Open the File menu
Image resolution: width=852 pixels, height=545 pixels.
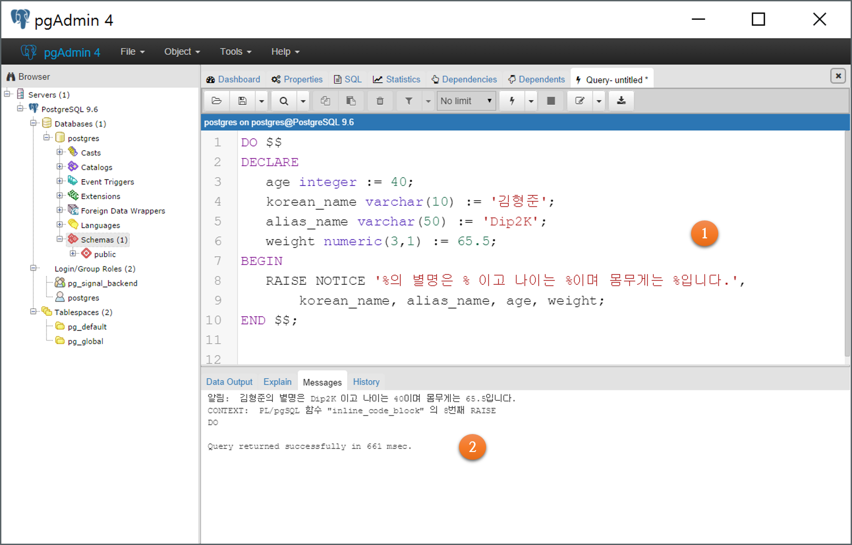[132, 51]
